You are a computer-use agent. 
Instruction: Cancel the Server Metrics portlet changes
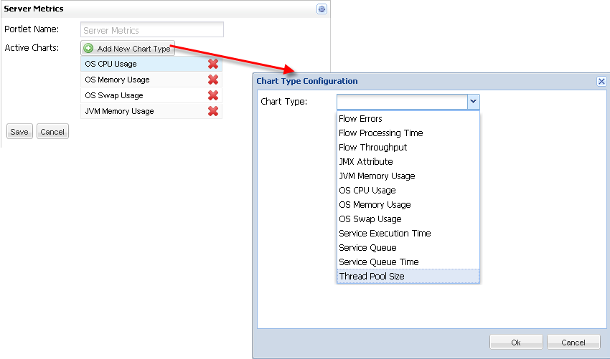52,131
